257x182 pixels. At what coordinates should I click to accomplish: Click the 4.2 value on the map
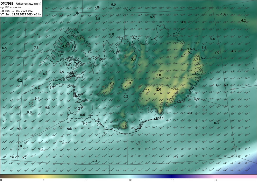point(244,21)
